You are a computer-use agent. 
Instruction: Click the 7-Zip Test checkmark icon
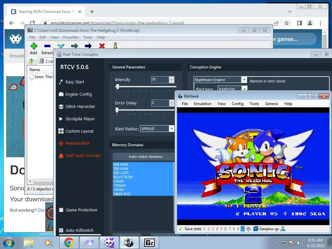click(x=61, y=46)
